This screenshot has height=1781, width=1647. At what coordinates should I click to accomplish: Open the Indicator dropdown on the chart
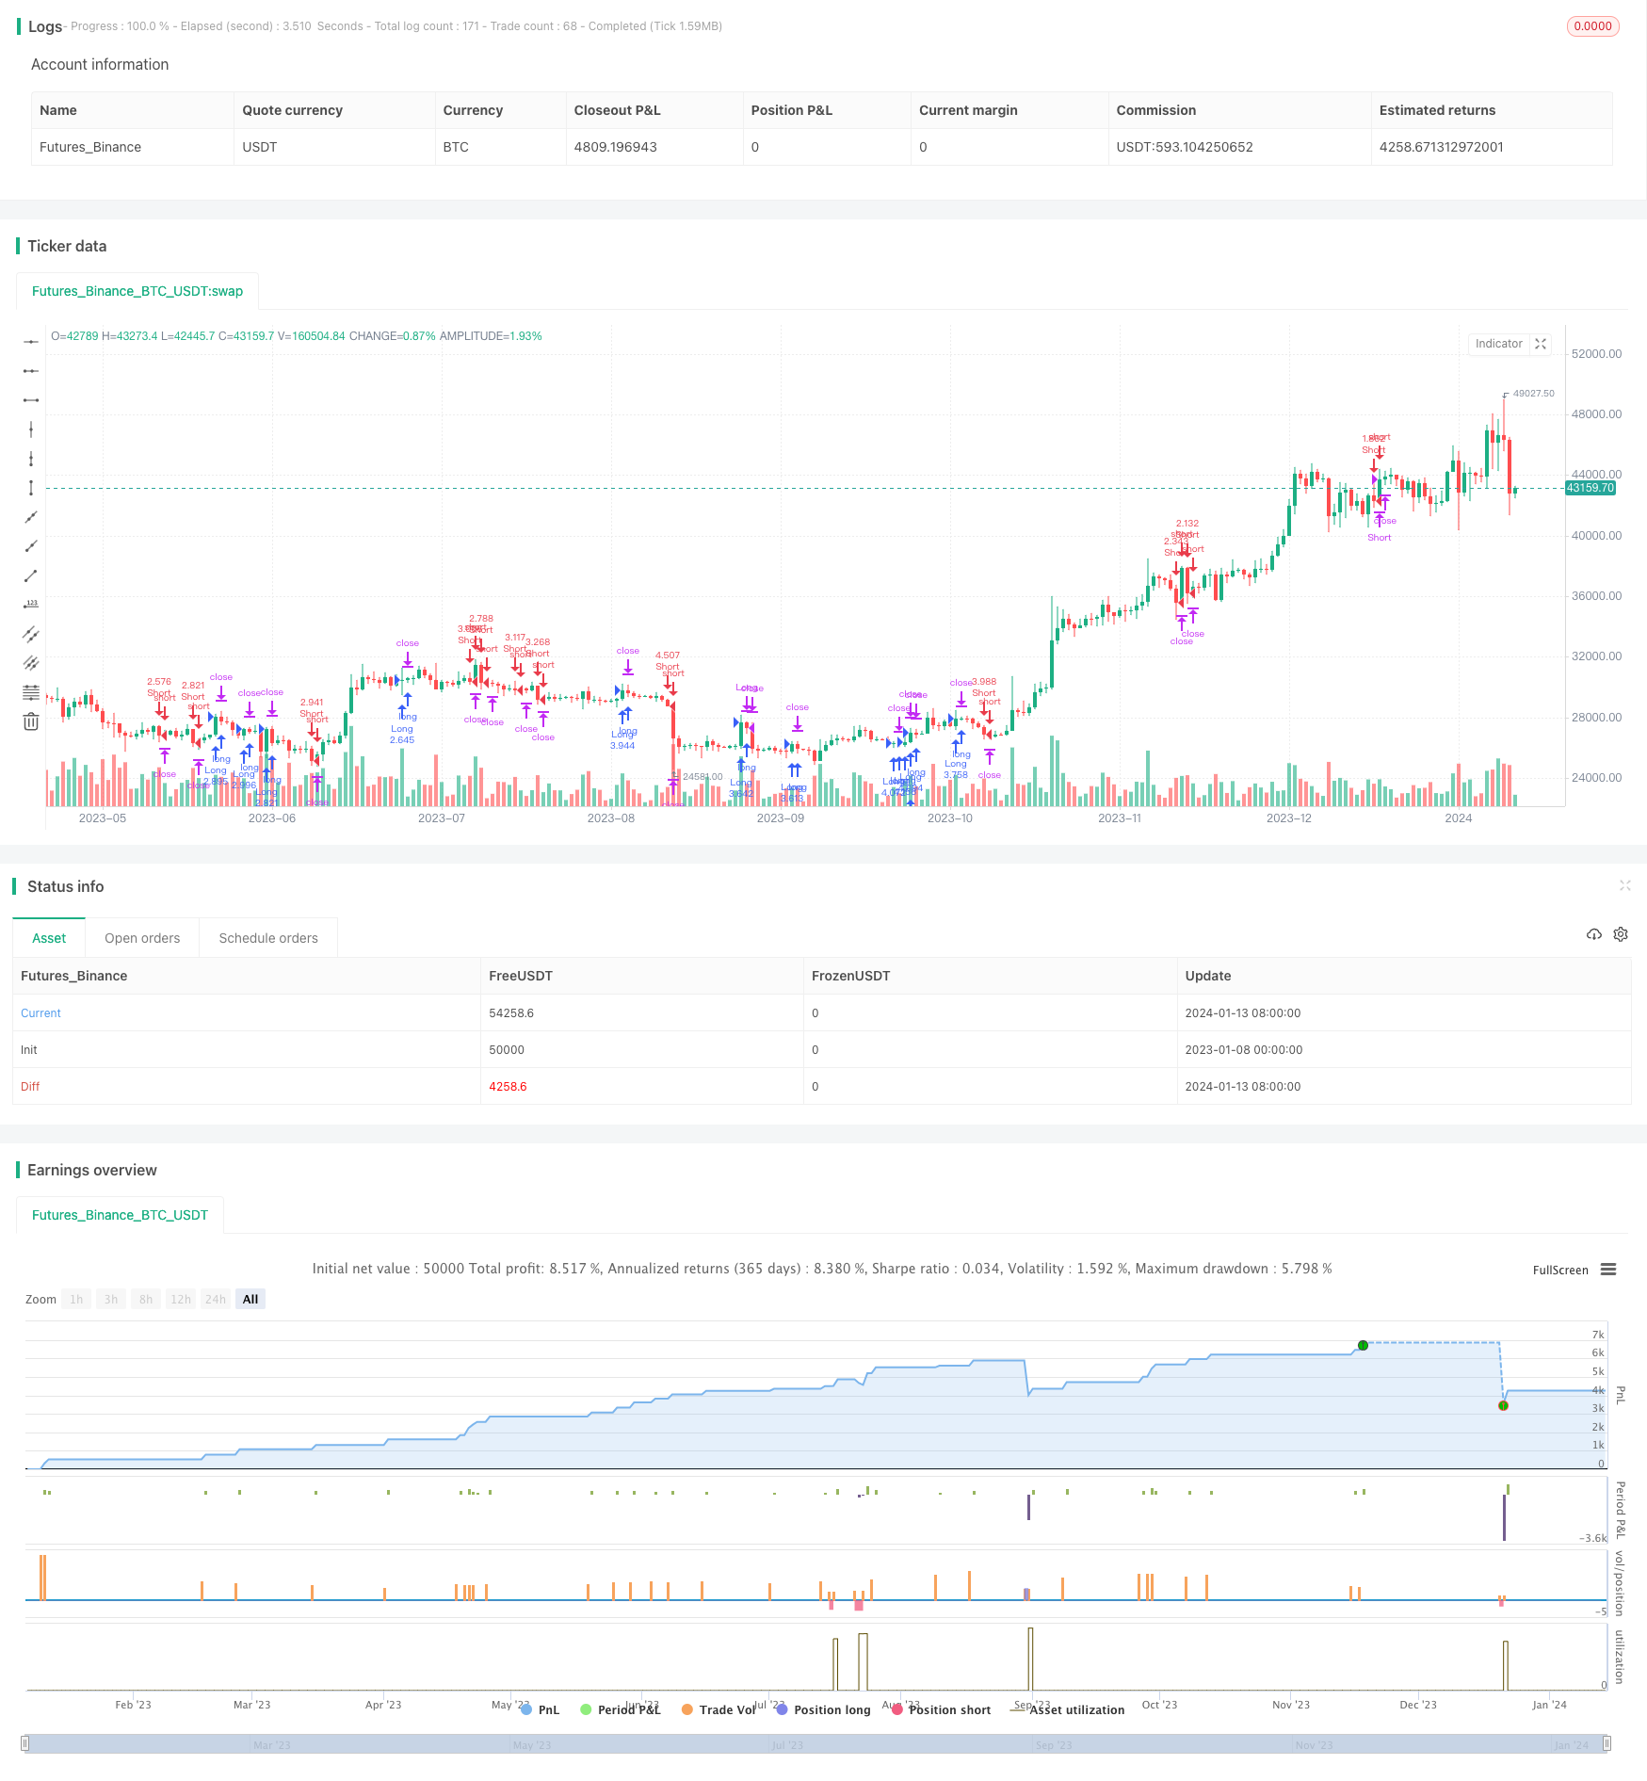click(1498, 344)
